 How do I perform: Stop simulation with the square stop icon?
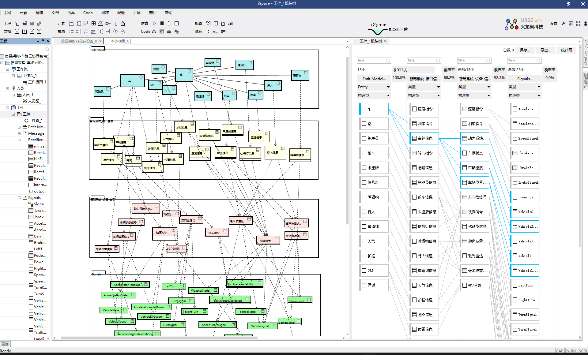point(177,24)
